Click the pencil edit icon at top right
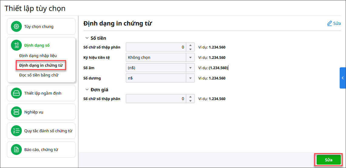 pyautogui.click(x=330, y=23)
